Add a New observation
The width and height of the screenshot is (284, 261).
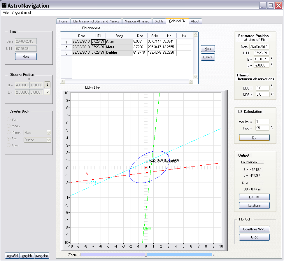pyautogui.click(x=208, y=49)
